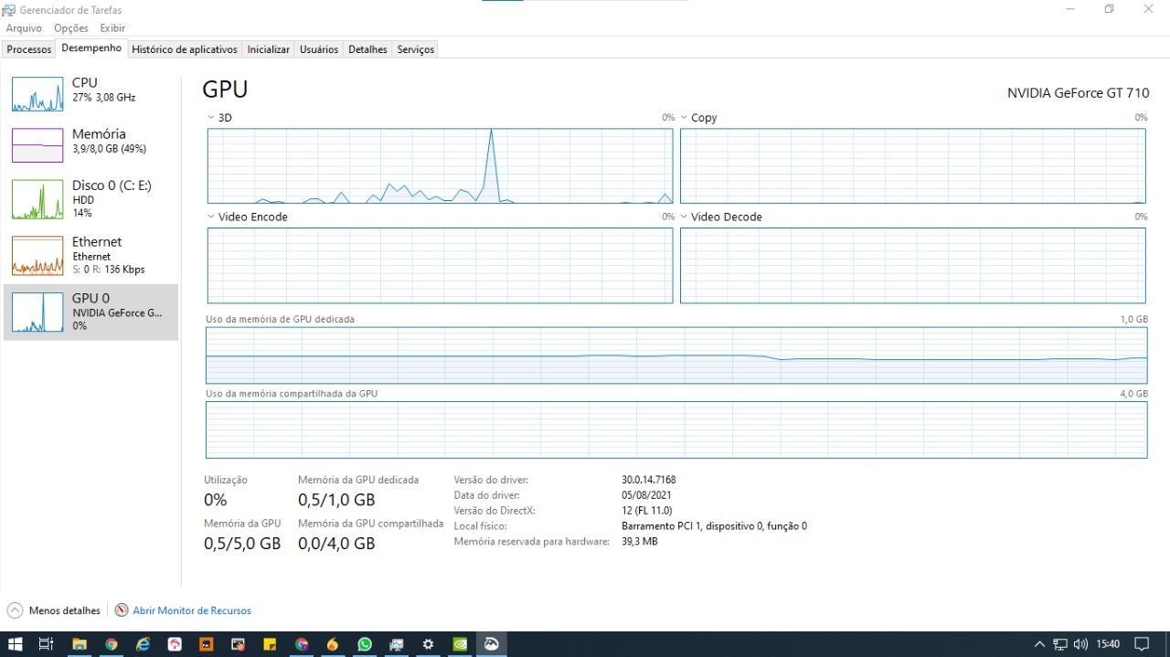
Task: Select Ethernet in the performance sidebar
Action: click(x=90, y=255)
